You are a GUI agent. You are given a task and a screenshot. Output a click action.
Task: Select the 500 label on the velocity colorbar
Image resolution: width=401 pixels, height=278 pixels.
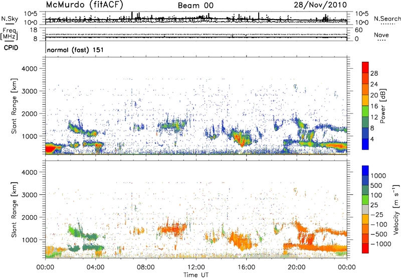[376, 186]
